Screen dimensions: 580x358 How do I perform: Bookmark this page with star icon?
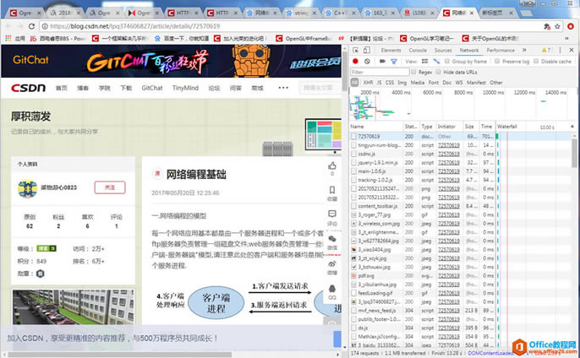[557, 26]
